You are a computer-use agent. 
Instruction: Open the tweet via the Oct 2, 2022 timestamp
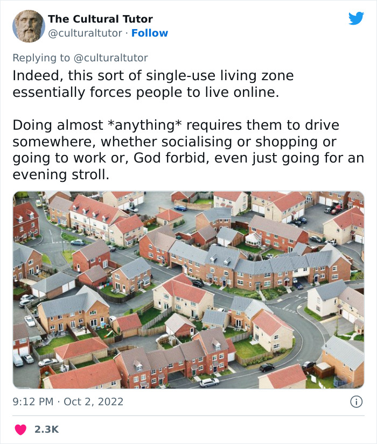point(68,401)
